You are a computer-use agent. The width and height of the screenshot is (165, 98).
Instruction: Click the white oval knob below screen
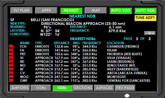tap(127, 96)
